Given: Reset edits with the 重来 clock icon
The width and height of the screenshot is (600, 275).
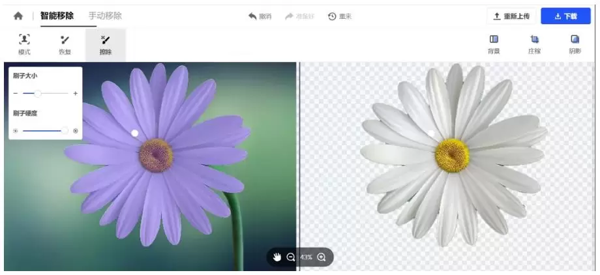Looking at the screenshot, I should [x=332, y=16].
